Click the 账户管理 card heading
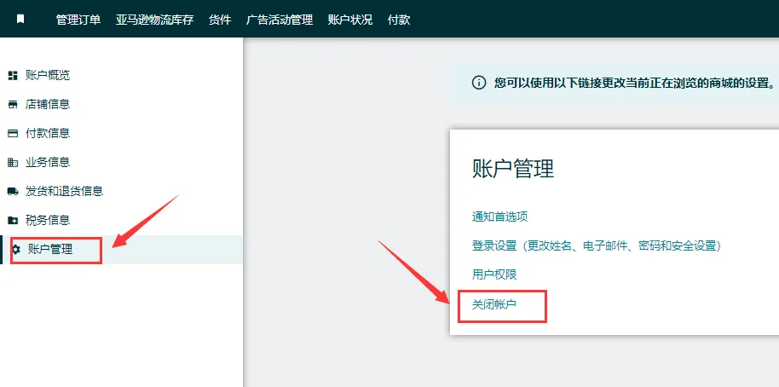 [513, 169]
